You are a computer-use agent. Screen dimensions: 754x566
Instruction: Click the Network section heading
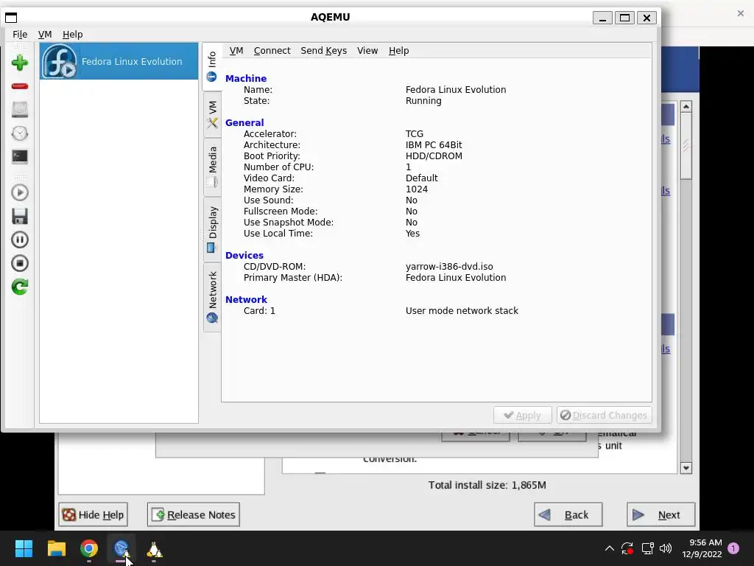click(x=246, y=300)
